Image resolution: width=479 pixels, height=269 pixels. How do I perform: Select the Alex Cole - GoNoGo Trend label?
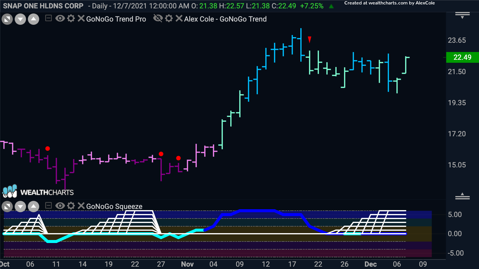(225, 19)
